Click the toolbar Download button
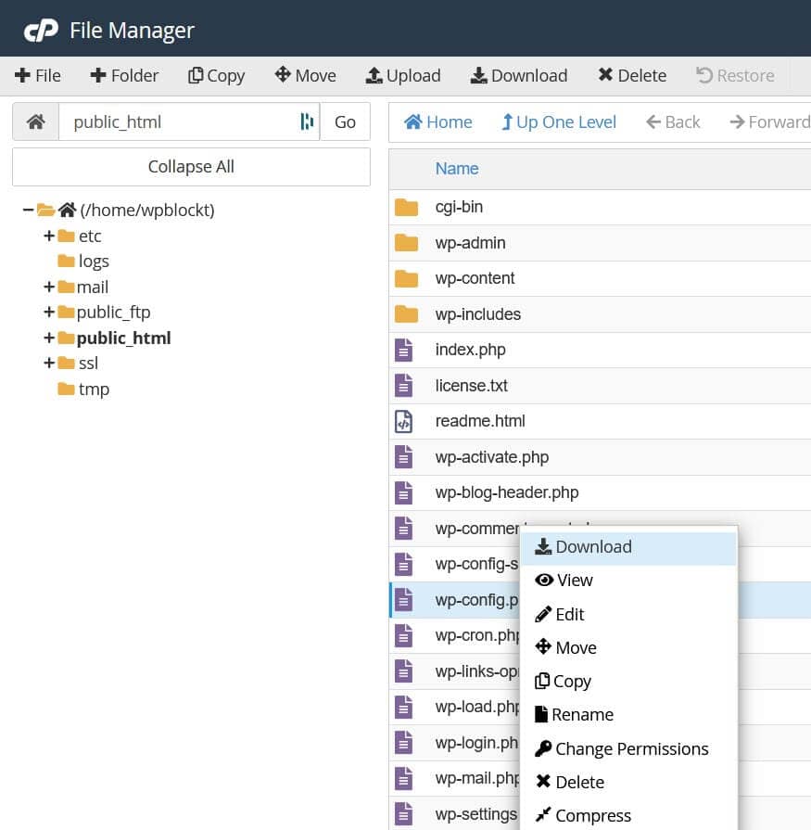 point(518,76)
